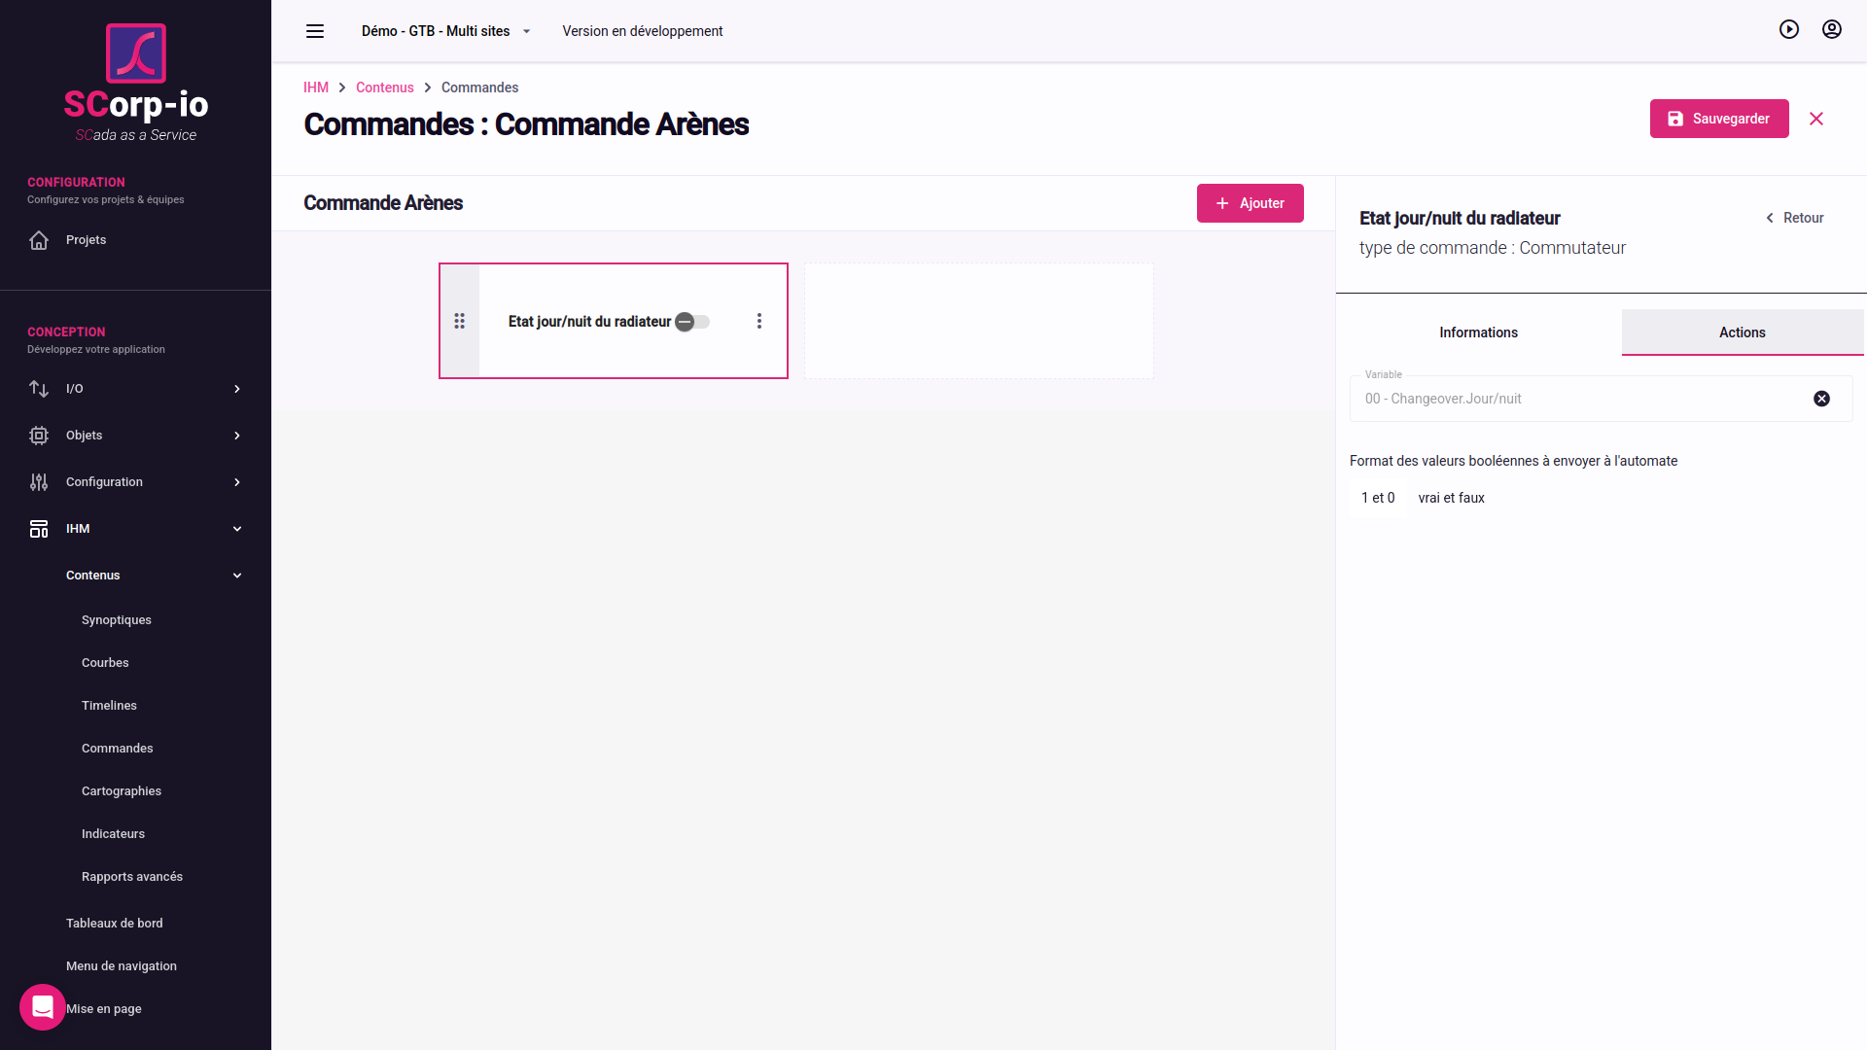The image size is (1867, 1050).
Task: Click the Sauvegarder button
Action: click(1719, 119)
